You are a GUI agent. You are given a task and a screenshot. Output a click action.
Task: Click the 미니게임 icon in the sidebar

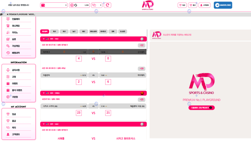tap(8, 26)
